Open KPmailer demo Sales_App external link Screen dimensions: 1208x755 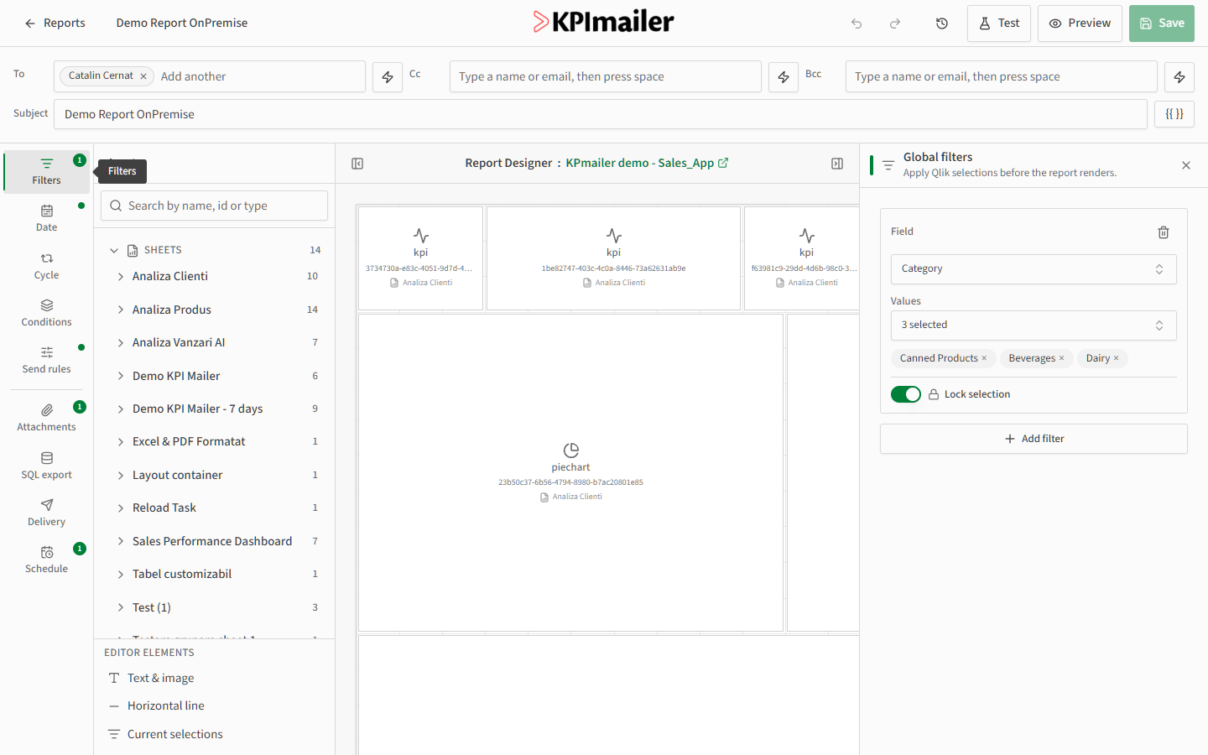[647, 163]
